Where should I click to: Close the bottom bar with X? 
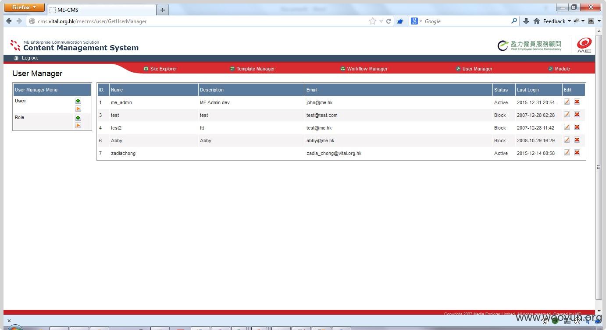pyautogui.click(x=9, y=321)
